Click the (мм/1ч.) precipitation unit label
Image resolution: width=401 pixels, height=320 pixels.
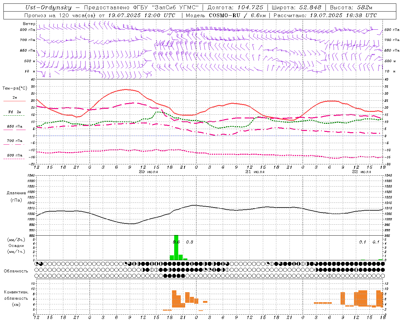pyautogui.click(x=16, y=251)
